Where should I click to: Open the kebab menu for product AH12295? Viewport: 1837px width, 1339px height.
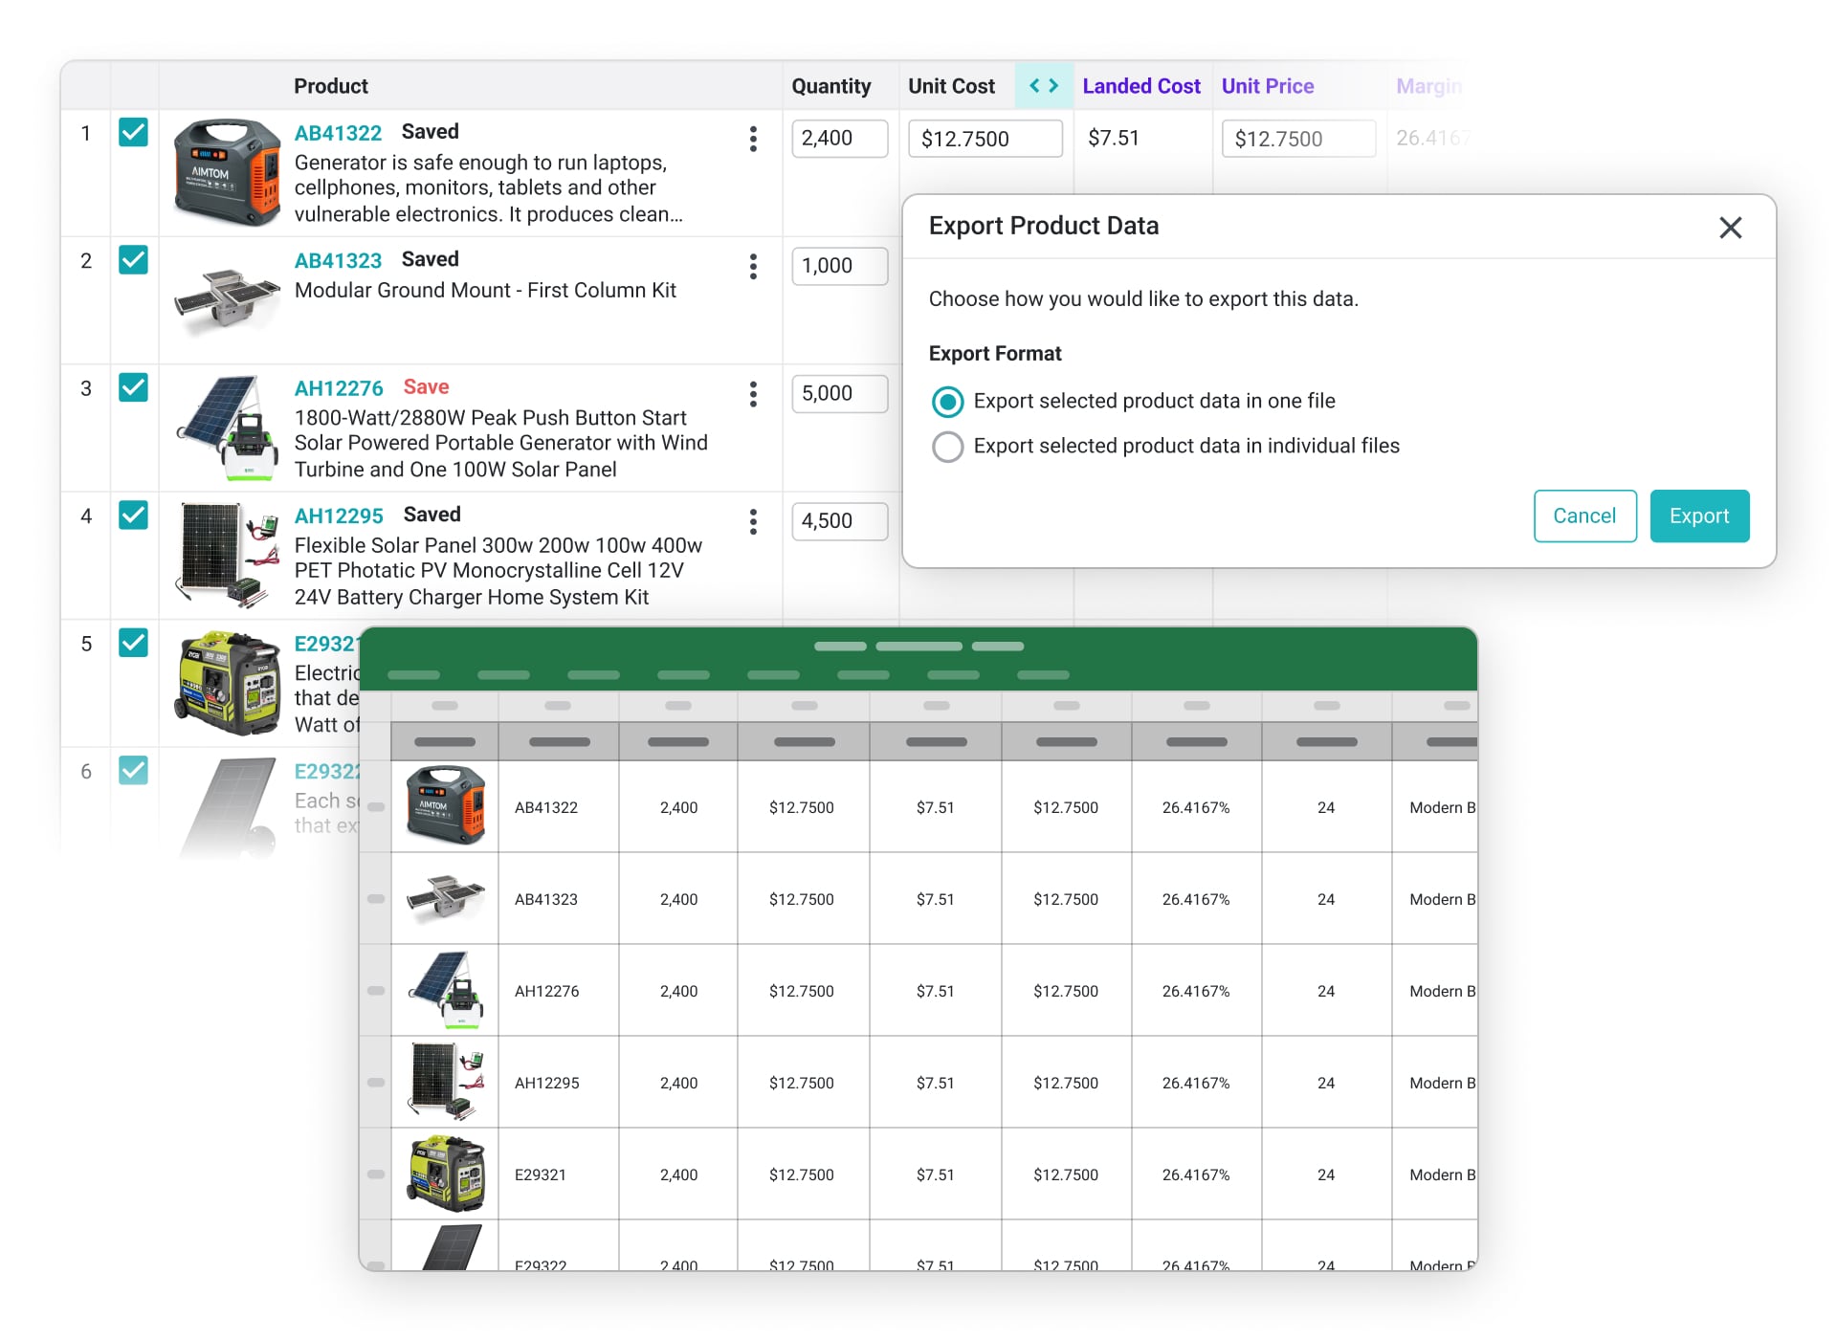[x=753, y=522]
